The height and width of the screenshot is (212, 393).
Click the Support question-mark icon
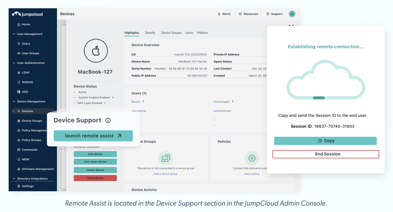coord(268,14)
